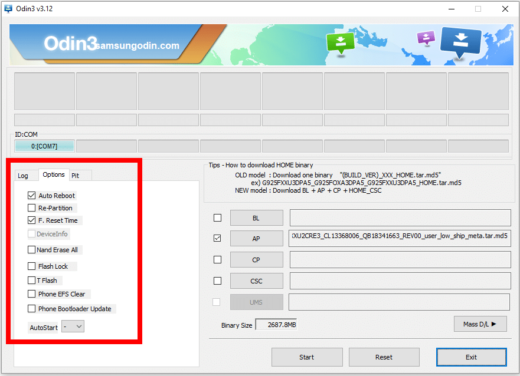Uncheck F. Reset Time option
This screenshot has width=520, height=376.
tap(31, 220)
